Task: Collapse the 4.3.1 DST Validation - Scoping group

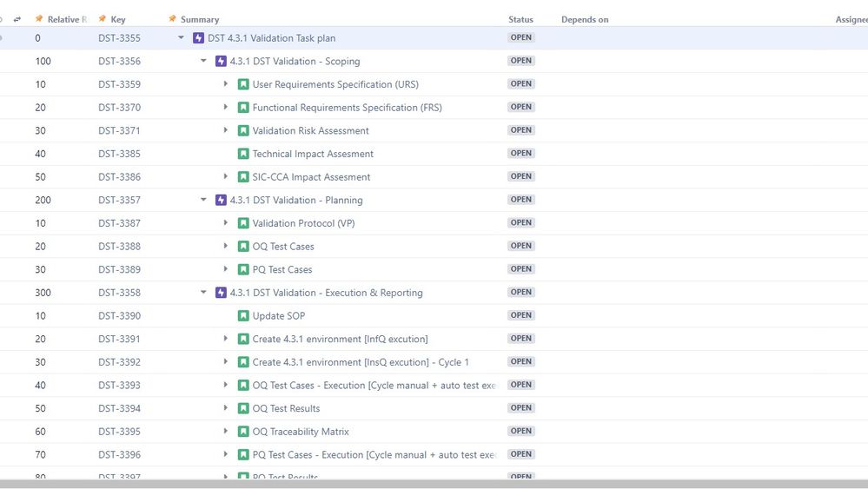Action: (203, 61)
